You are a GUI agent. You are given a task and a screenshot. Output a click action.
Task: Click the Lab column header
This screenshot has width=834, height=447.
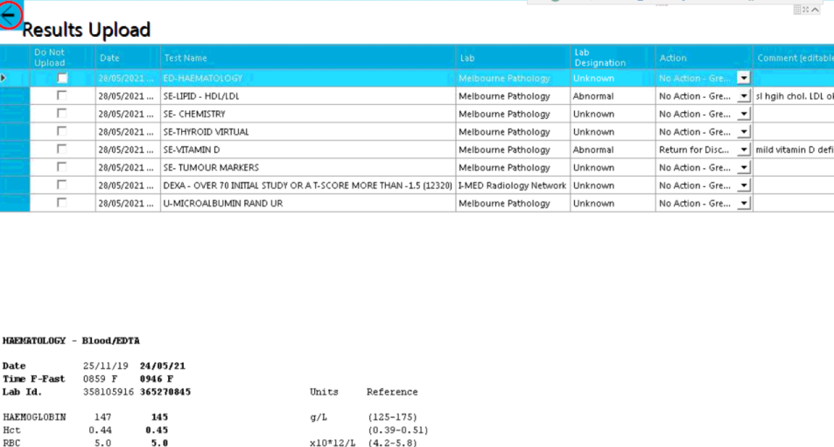click(512, 58)
